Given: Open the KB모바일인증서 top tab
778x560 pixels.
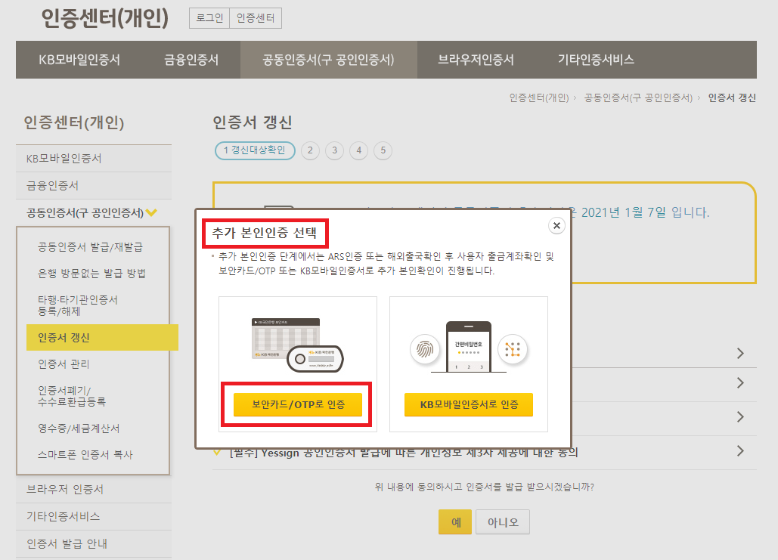Looking at the screenshot, I should 79,60.
